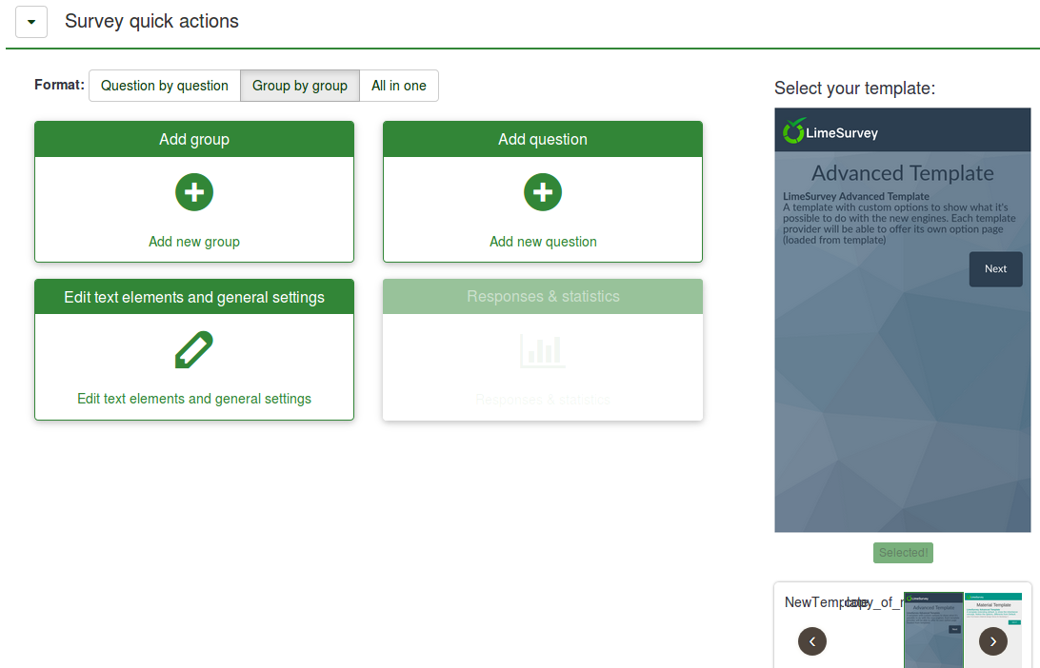Go to previous template with left arrow
Screen dimensions: 1040x668
click(x=812, y=641)
